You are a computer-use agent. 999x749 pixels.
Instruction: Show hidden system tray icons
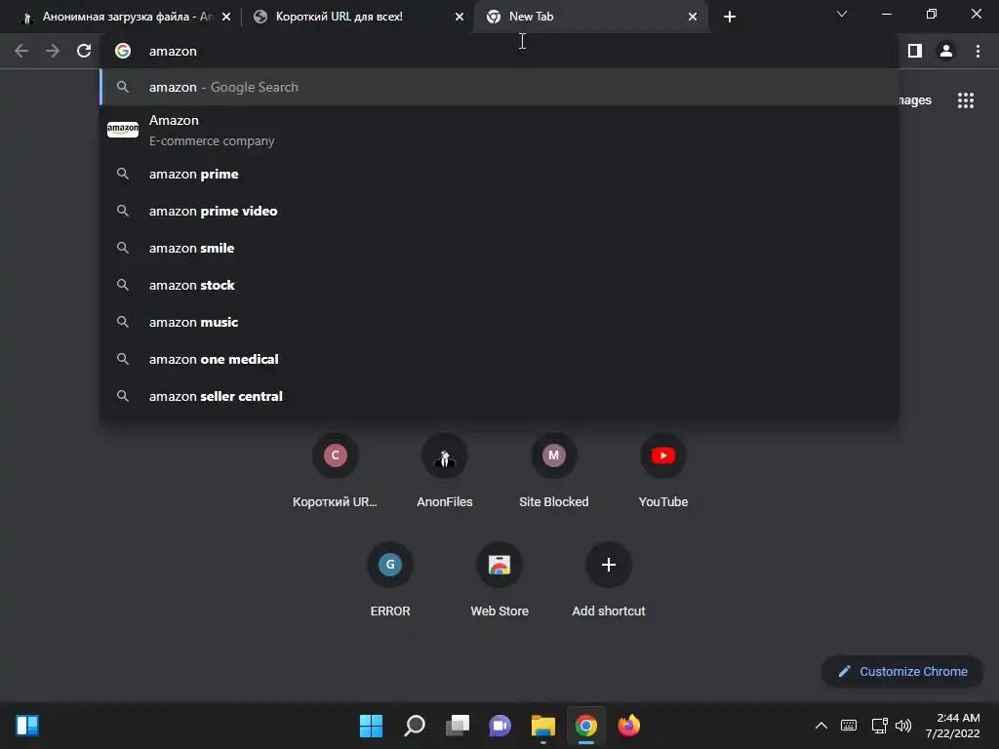821,726
